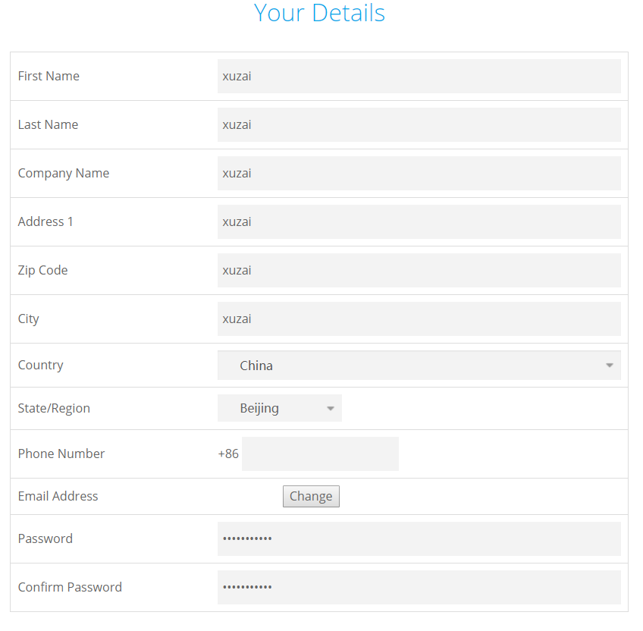Focus the Zip Code input box
The width and height of the screenshot is (643, 631).
point(419,271)
